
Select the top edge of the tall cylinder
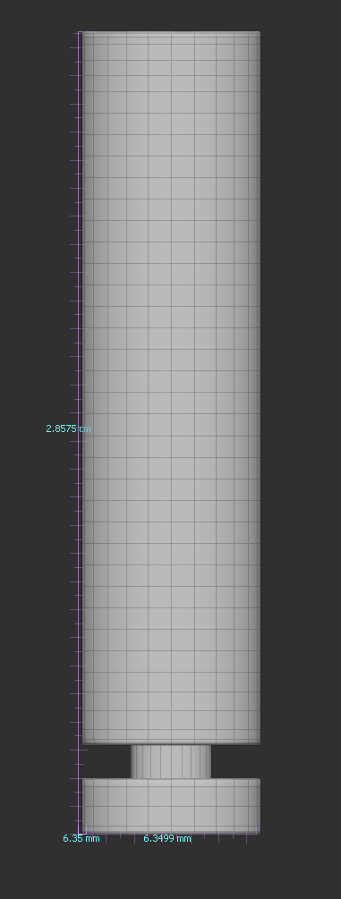tap(171, 33)
